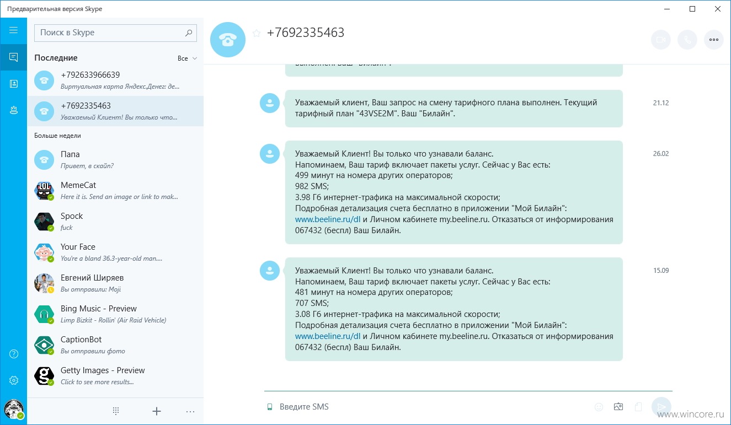Open the Spock conversation
This screenshot has height=425, width=731.
coord(115,222)
